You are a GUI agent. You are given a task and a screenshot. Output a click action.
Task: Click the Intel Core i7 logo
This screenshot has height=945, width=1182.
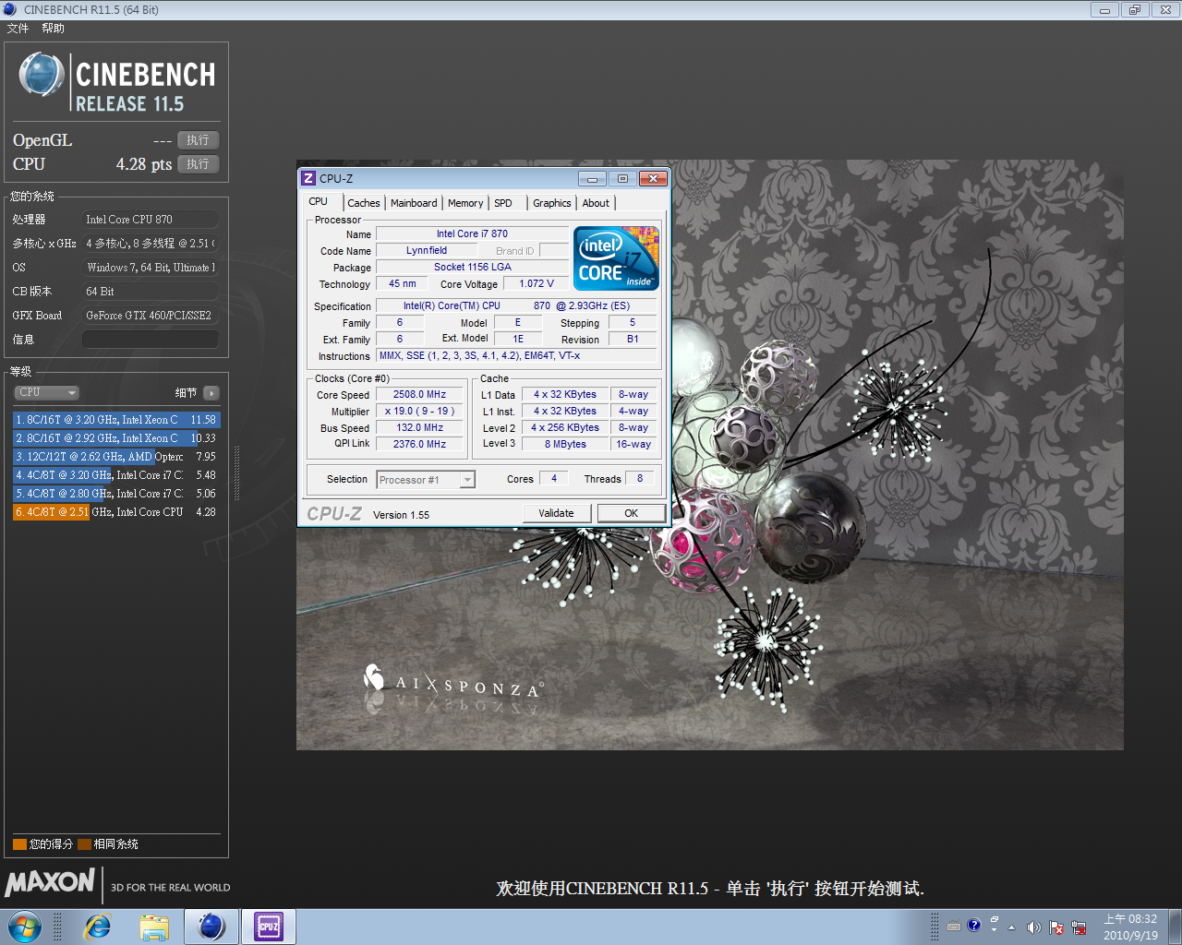click(616, 257)
